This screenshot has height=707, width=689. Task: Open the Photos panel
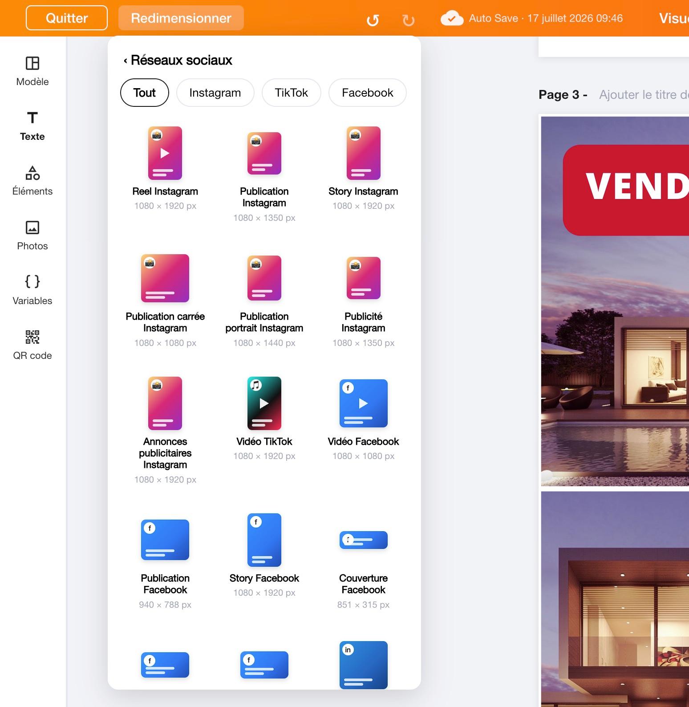[x=32, y=228]
